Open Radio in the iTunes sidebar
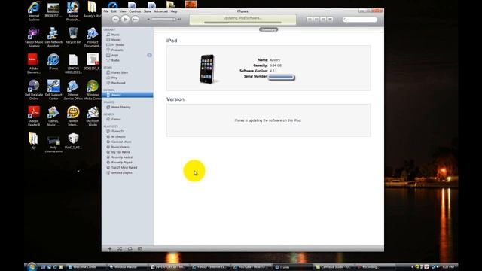This screenshot has height=271, width=482. point(115,60)
